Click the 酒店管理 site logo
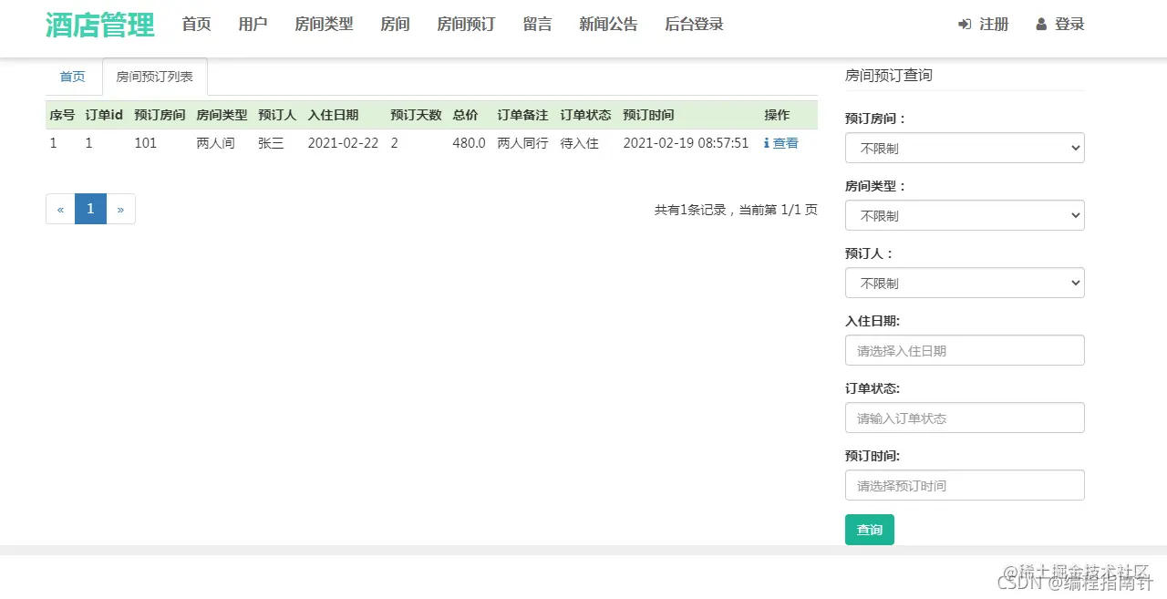1167x599 pixels. tap(100, 25)
